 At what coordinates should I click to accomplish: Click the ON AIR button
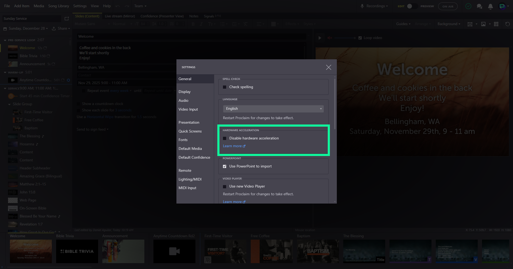pyautogui.click(x=448, y=6)
